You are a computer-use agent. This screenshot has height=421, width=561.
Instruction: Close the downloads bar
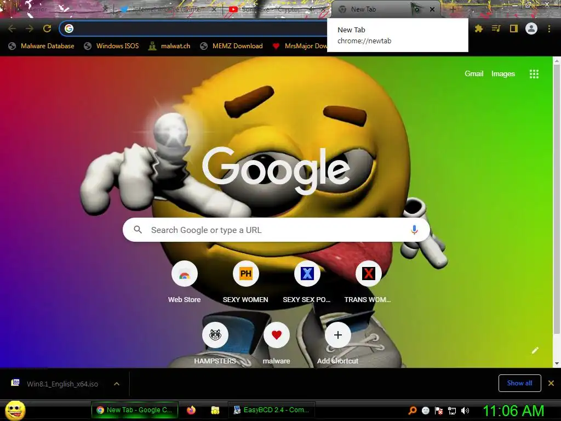551,383
